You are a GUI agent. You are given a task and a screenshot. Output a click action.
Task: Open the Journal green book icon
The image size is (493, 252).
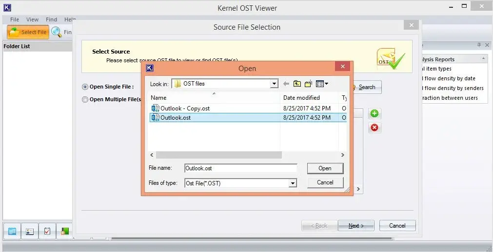[x=65, y=232]
